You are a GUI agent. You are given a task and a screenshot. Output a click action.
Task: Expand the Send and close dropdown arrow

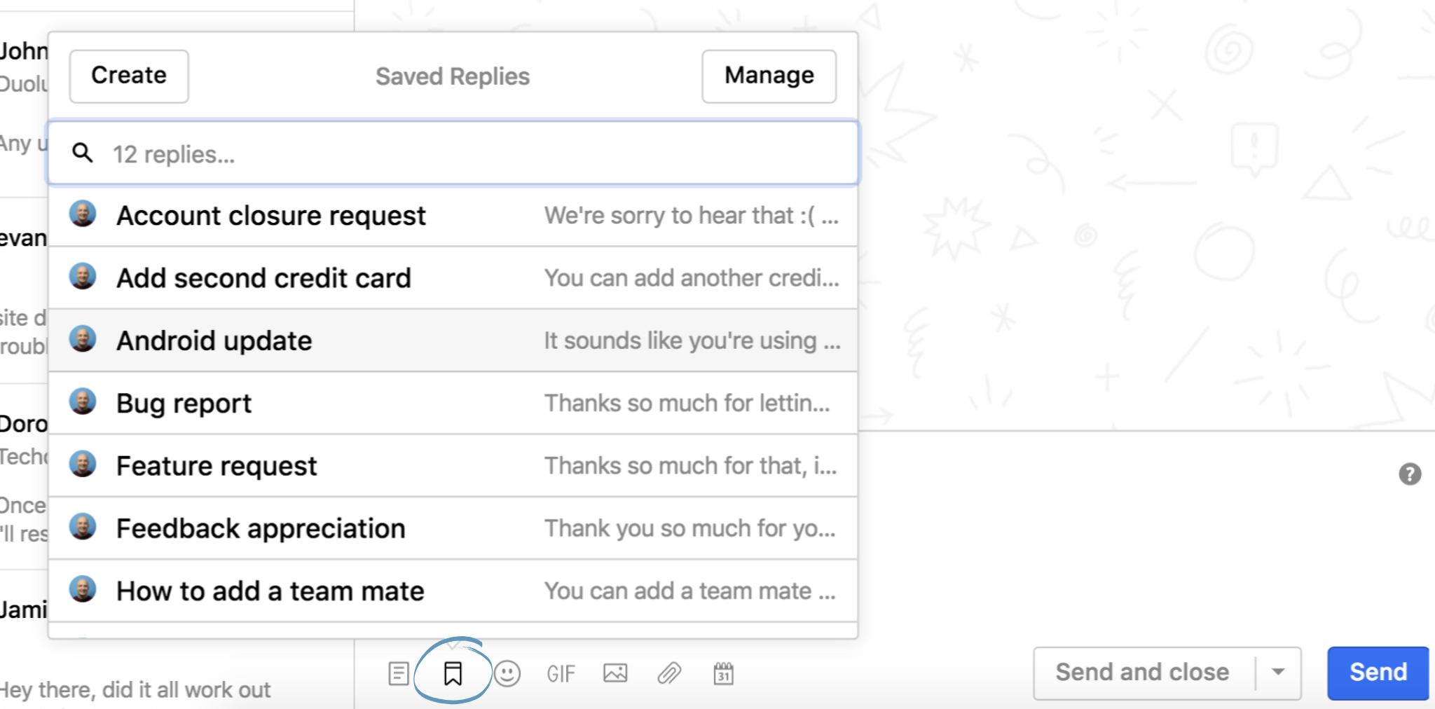(1278, 673)
